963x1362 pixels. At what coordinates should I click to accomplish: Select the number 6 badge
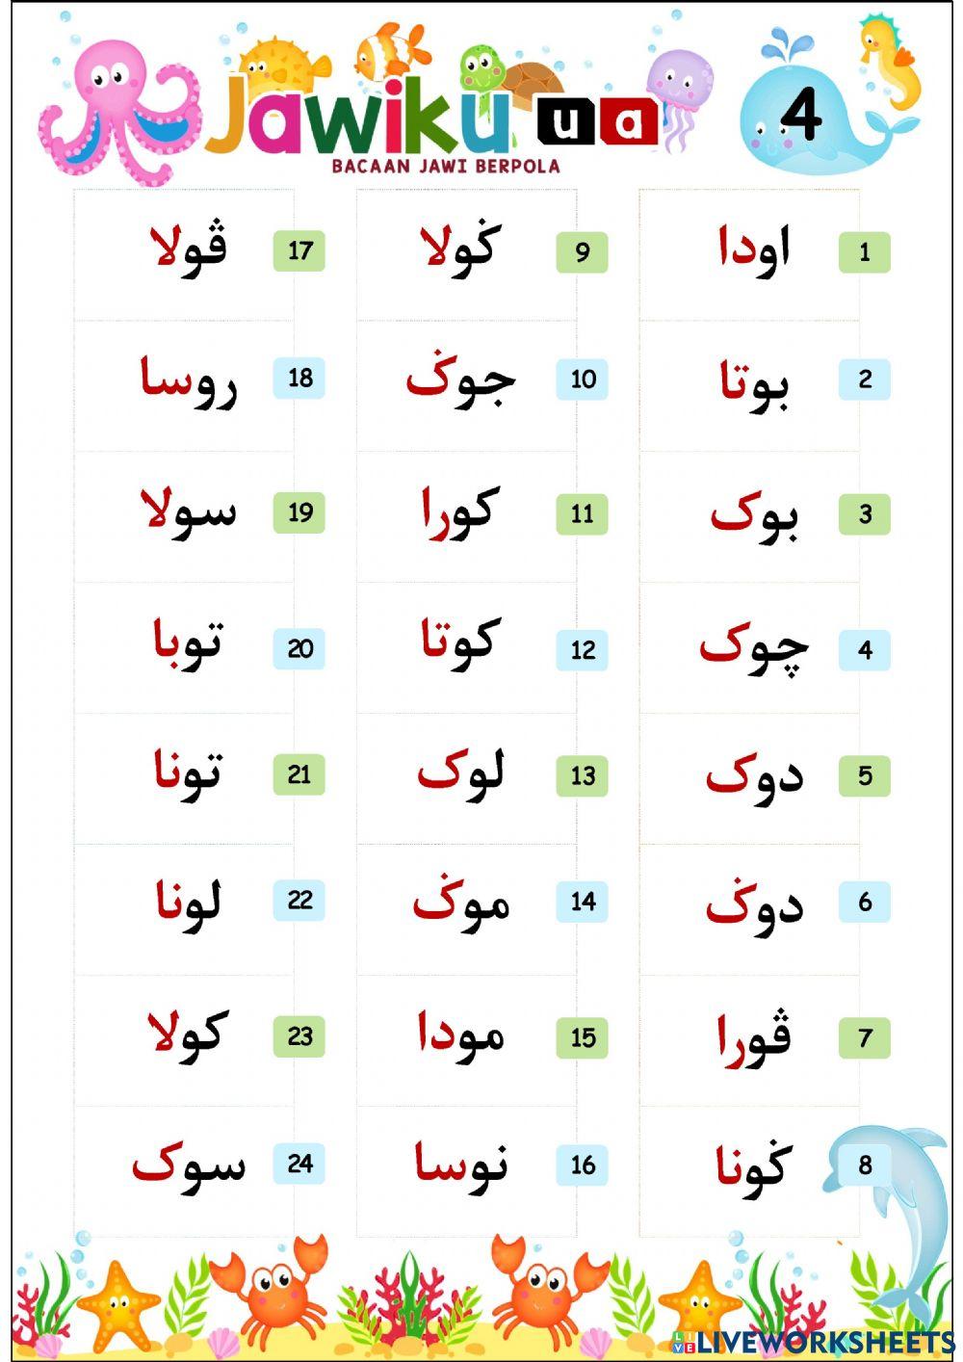click(x=864, y=903)
